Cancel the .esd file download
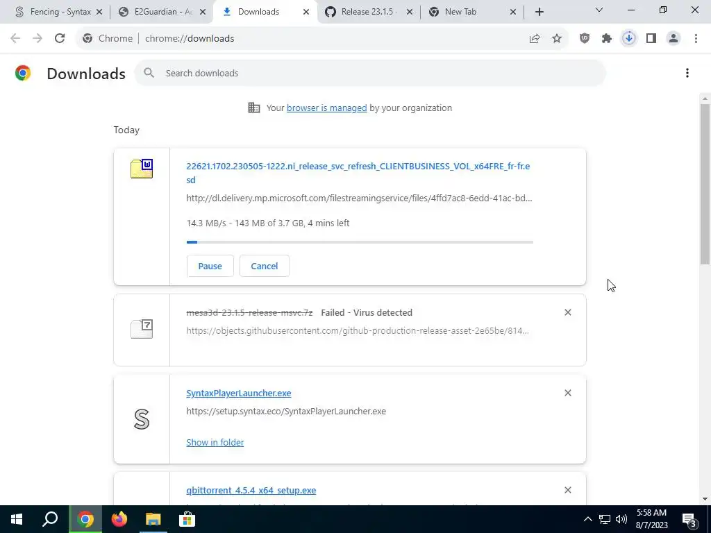The height and width of the screenshot is (533, 711). tap(265, 266)
